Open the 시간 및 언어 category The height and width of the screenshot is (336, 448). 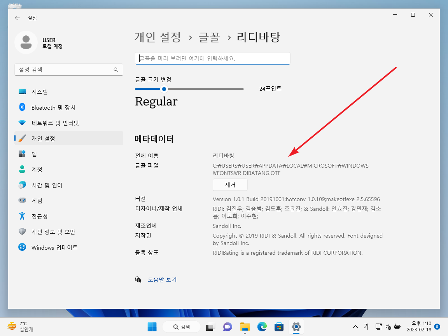point(68,185)
